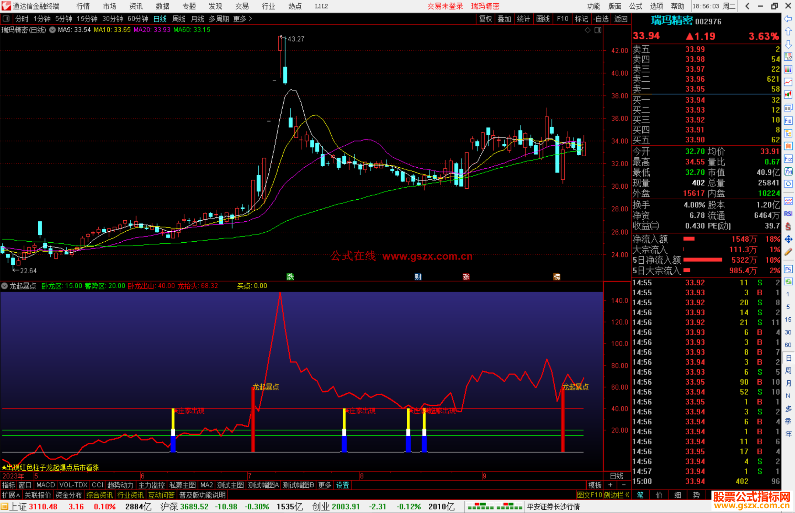This screenshot has width=795, height=513.
Task: Switch to 5-minute period in sidebar (5)
Action: (788, 307)
